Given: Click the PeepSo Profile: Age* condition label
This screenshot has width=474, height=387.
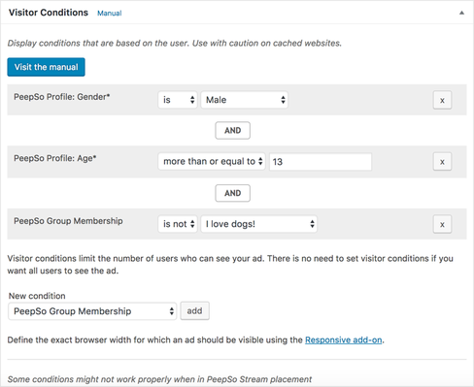Looking at the screenshot, I should click(55, 158).
